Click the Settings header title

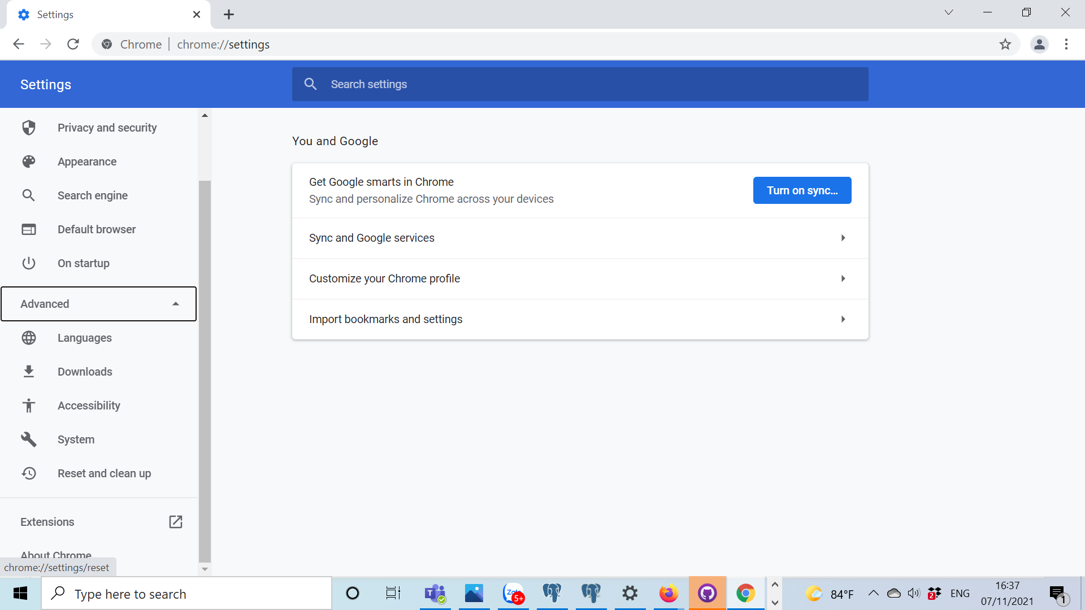click(x=46, y=85)
